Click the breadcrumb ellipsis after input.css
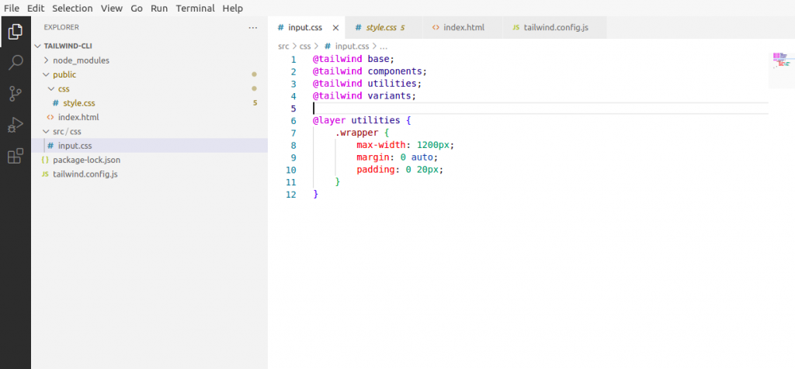Image resolution: width=795 pixels, height=369 pixels. click(x=384, y=46)
